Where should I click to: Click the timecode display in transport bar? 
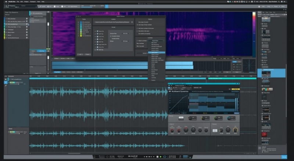[133, 156]
